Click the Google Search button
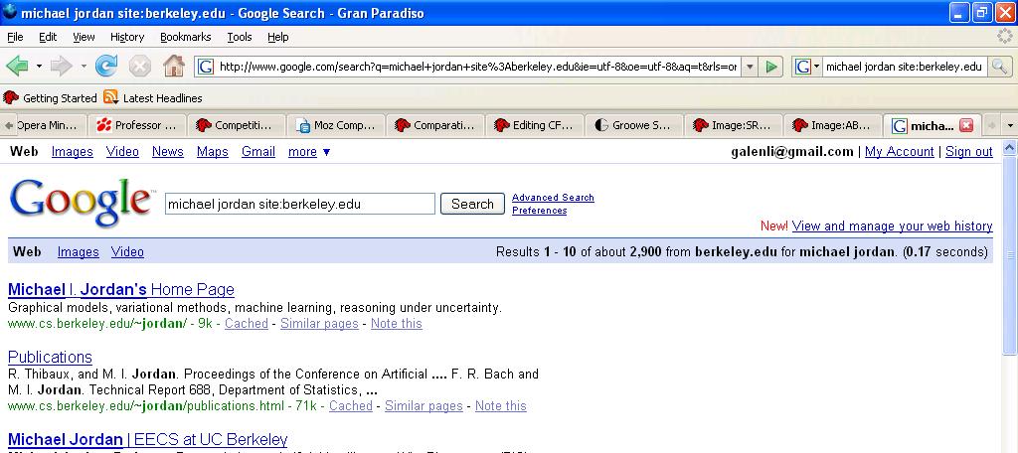The image size is (1018, 453). tap(472, 204)
